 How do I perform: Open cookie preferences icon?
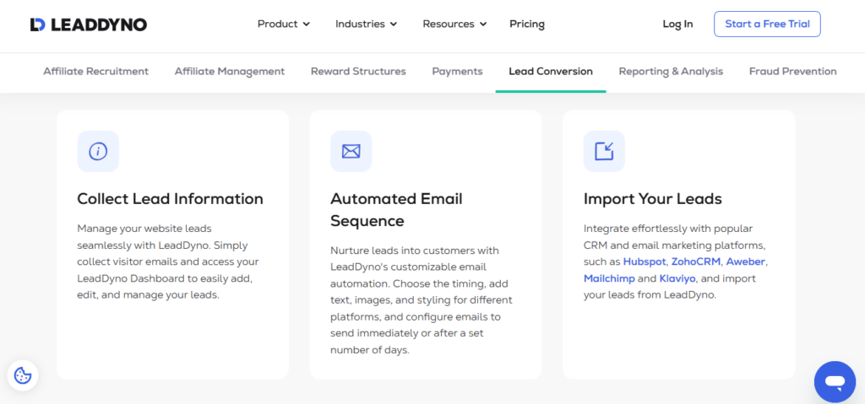tap(23, 375)
